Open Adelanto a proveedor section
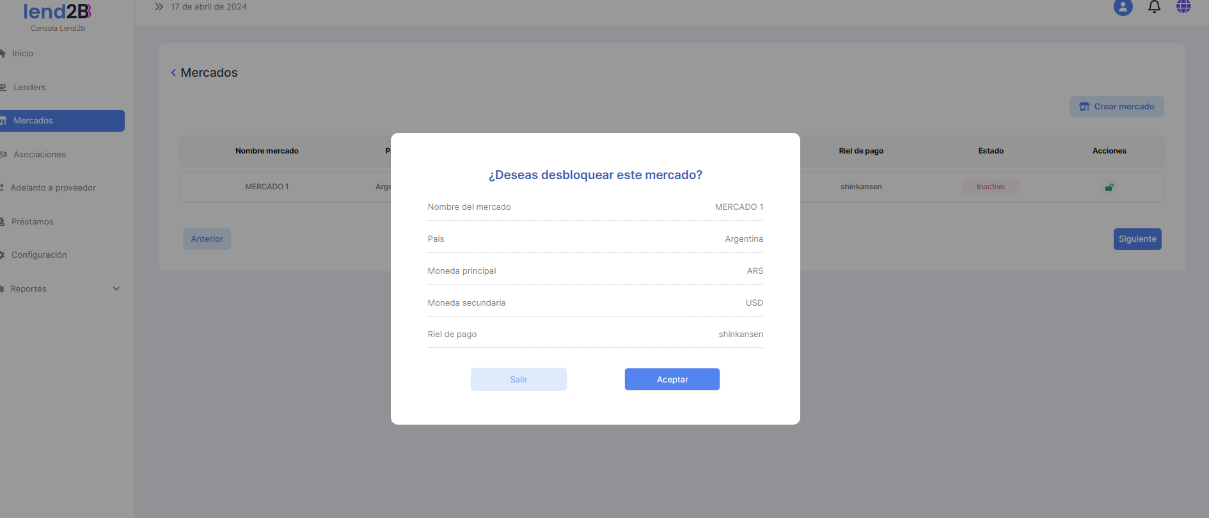The height and width of the screenshot is (518, 1209). pos(53,188)
